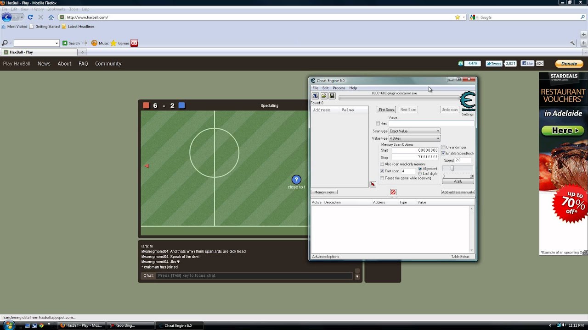Image resolution: width=588 pixels, height=330 pixels.
Task: Click the red arrow add-to-list icon
Action: pos(373,184)
